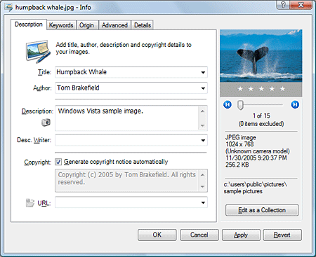316x257 pixels.
Task: Click the picture-and-pen icon on the Description tab
Action: coord(38,51)
